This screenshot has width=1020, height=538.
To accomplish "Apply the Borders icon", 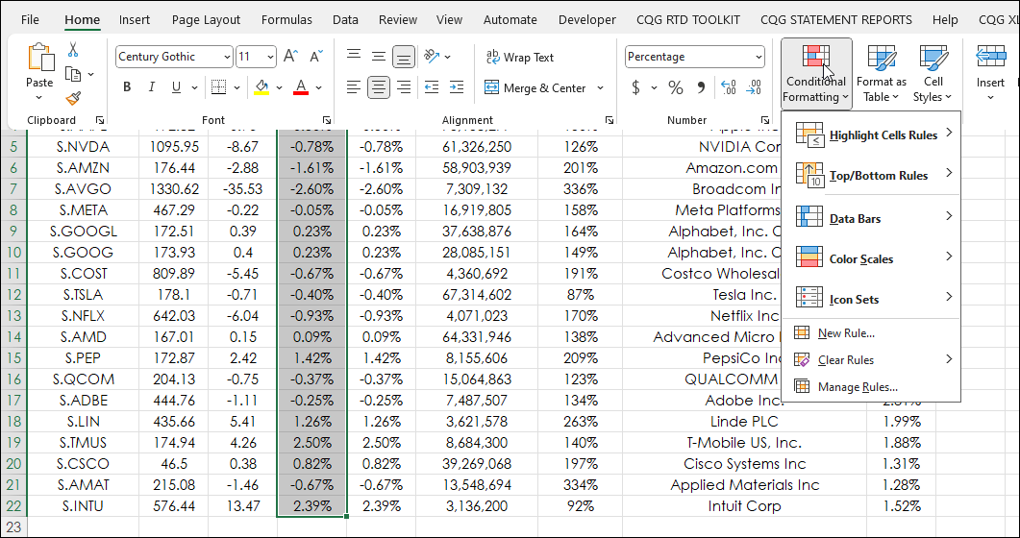I will [x=219, y=87].
